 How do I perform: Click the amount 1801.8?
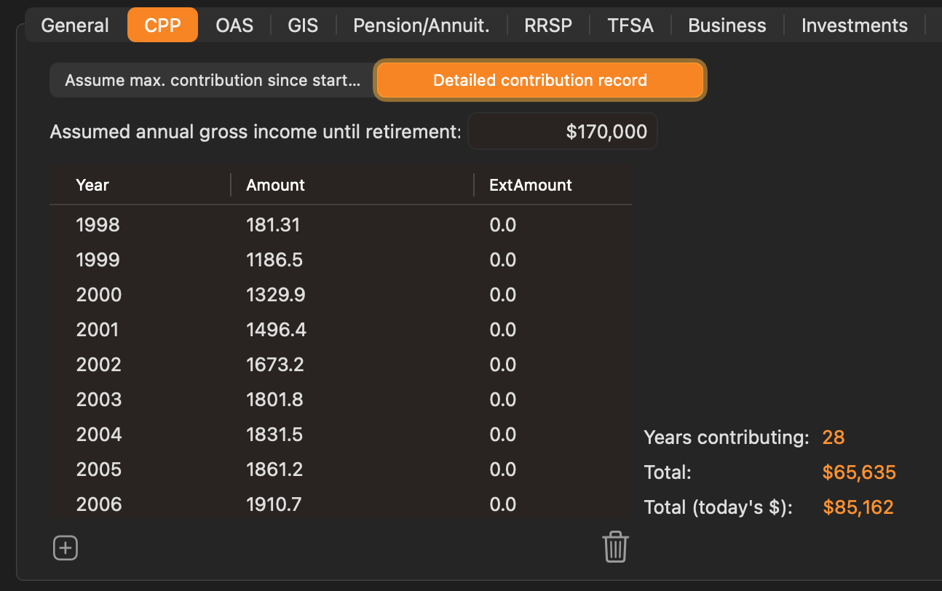coord(275,400)
